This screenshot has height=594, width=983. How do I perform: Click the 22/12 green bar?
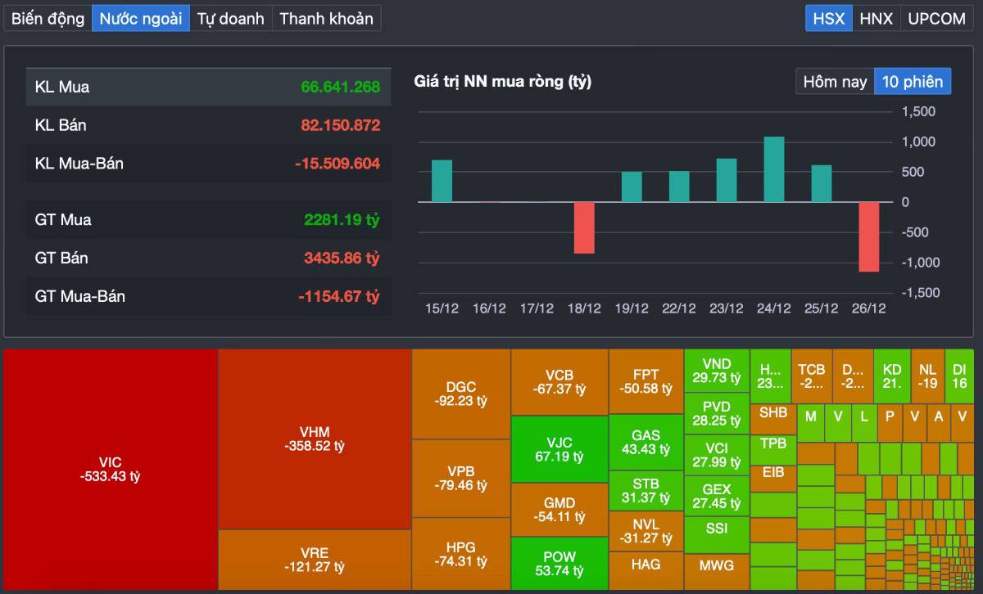[679, 187]
